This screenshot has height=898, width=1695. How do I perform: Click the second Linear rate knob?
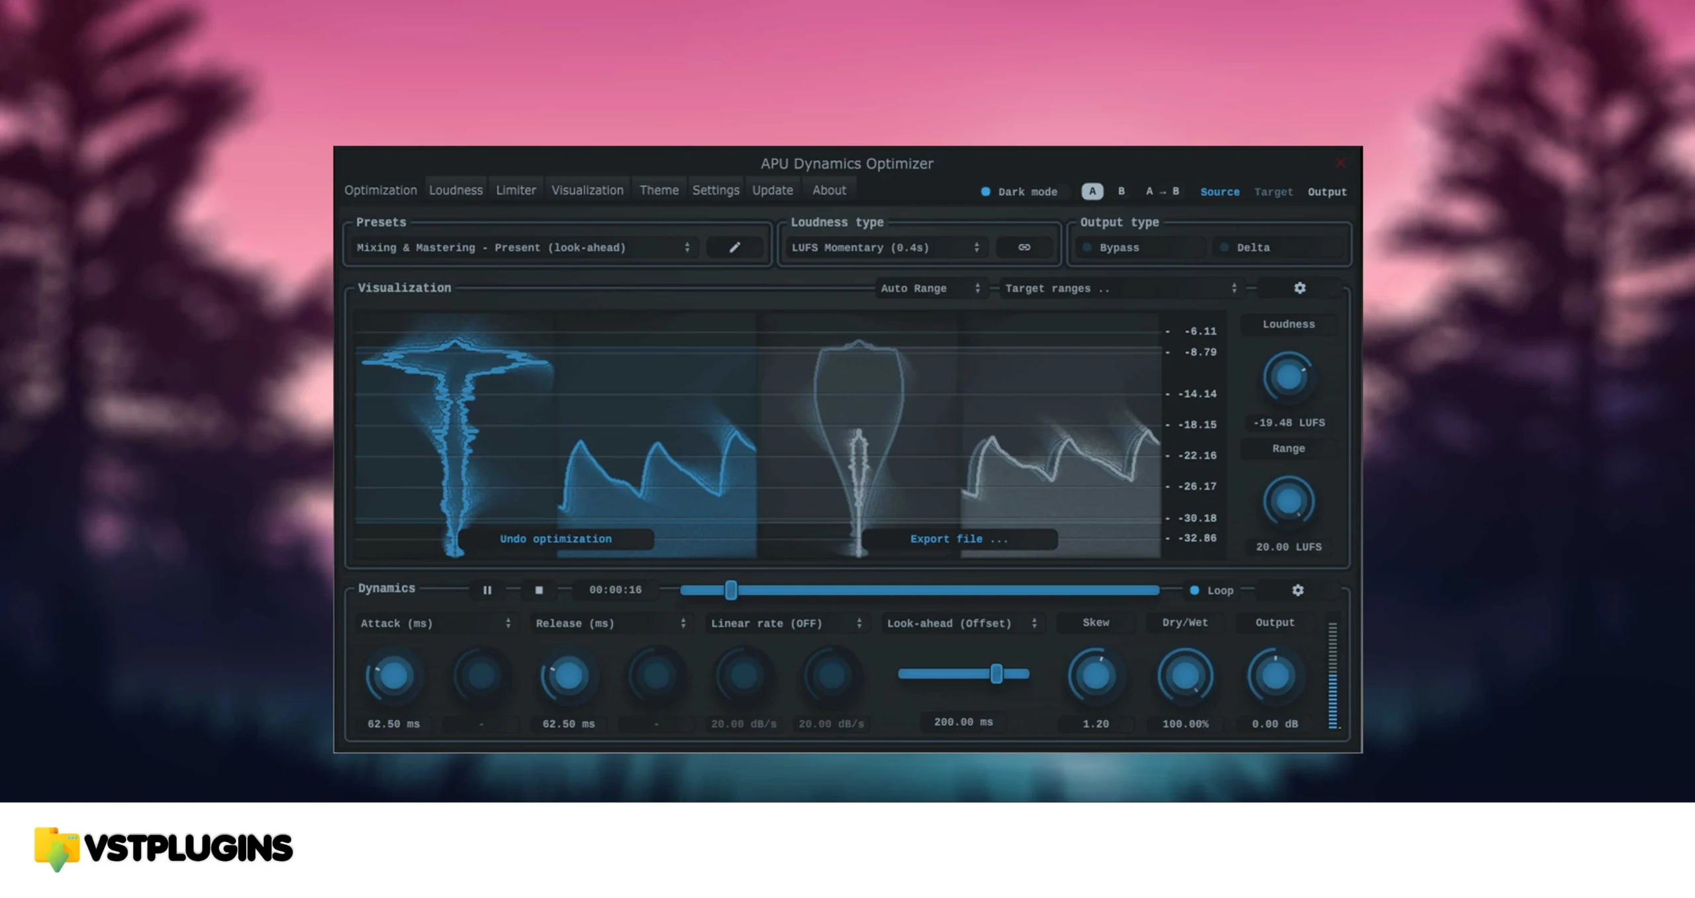tap(831, 676)
